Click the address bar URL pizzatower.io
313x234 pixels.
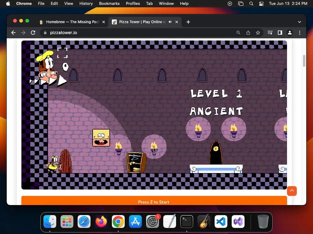coord(64,33)
